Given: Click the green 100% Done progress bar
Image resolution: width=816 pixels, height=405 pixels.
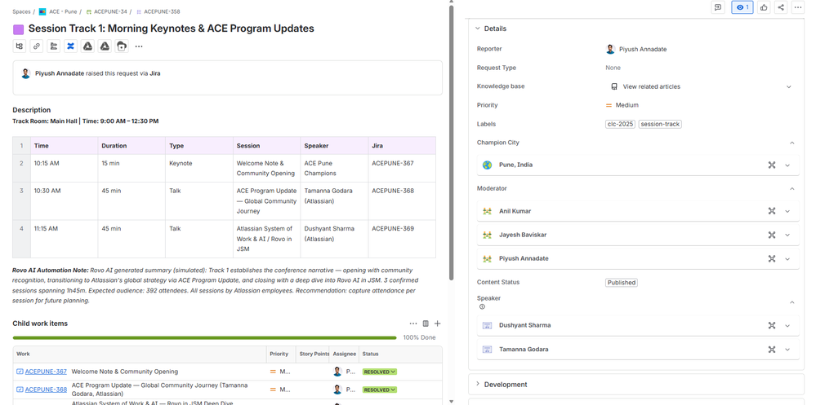Looking at the screenshot, I should click(x=204, y=337).
